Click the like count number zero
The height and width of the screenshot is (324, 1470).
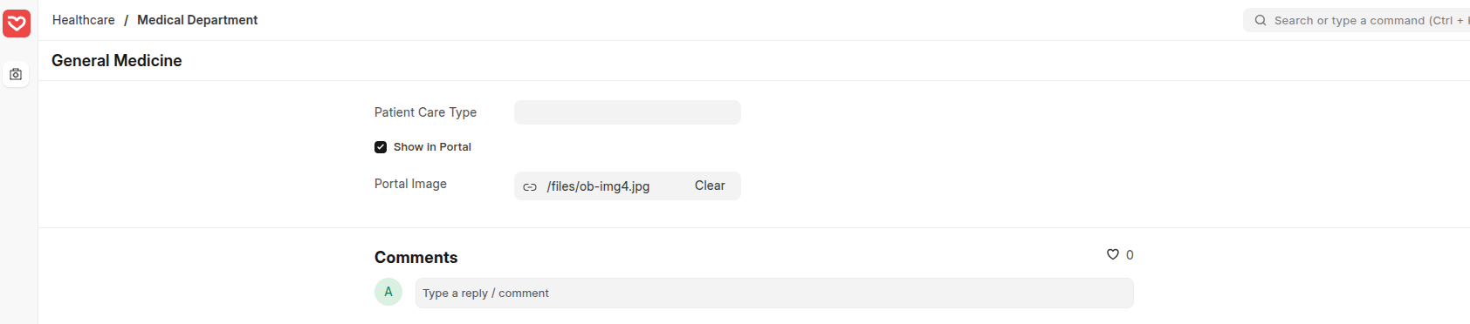point(1130,255)
